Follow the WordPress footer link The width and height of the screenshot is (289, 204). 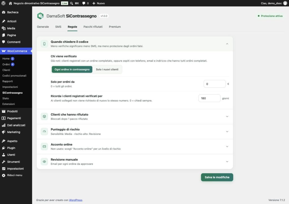pos(76,200)
